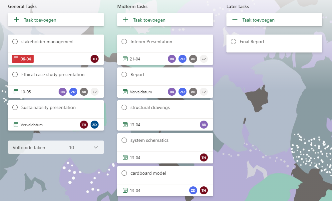Mark Final Report task as complete
Viewport: 332px width, 201px height.
coord(233,42)
